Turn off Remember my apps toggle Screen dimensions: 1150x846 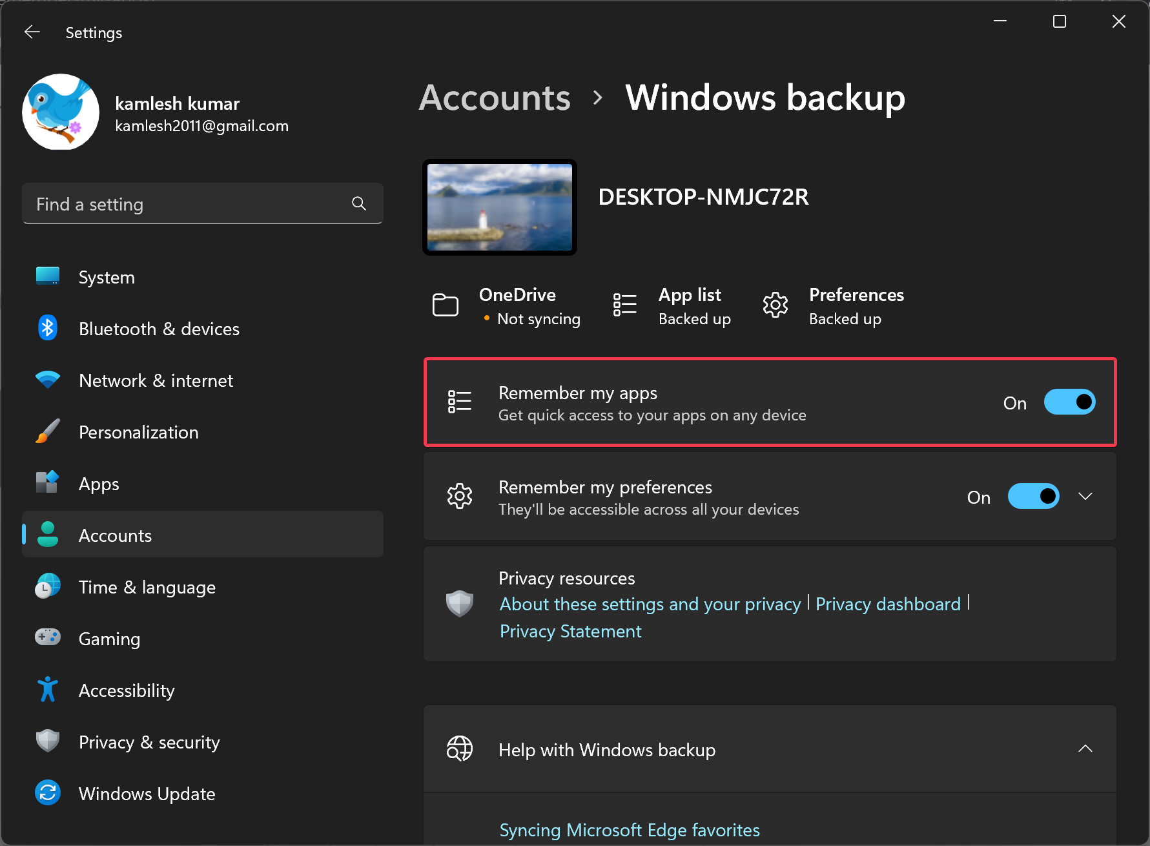point(1070,402)
